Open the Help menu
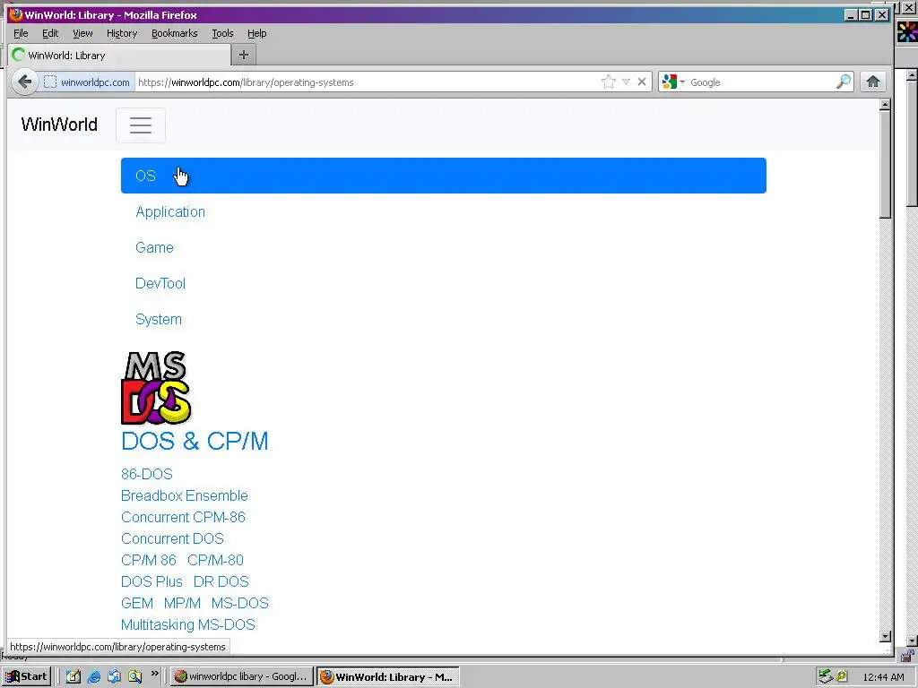This screenshot has width=918, height=688. (257, 33)
